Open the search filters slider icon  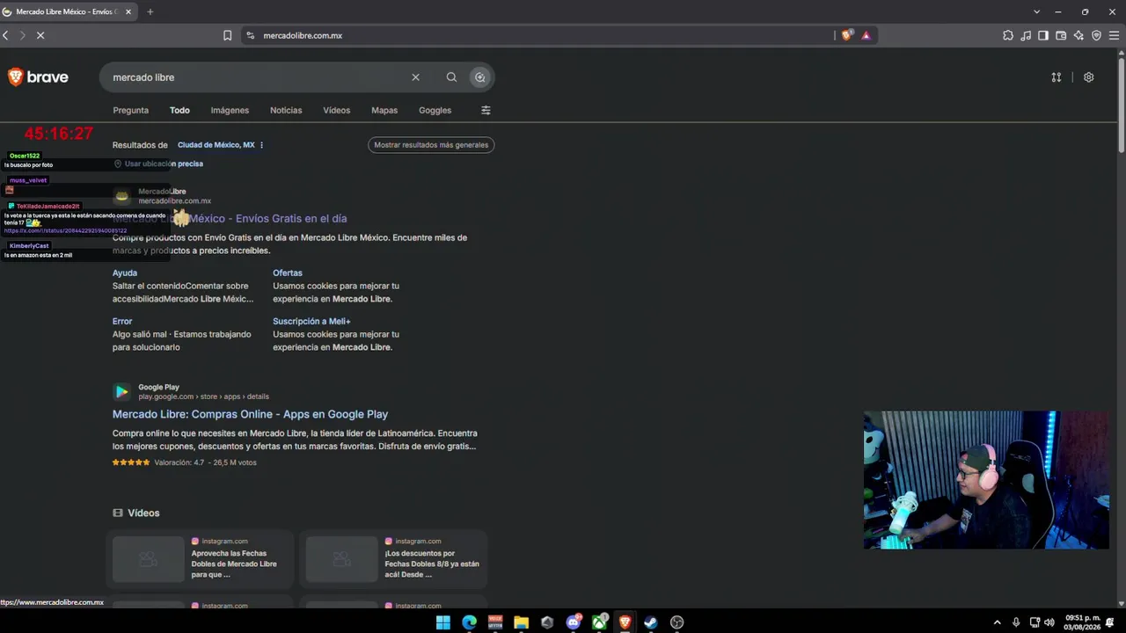click(486, 110)
